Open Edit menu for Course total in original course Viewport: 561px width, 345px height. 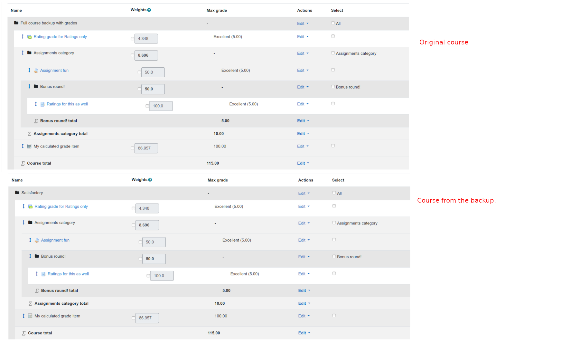pos(303,163)
